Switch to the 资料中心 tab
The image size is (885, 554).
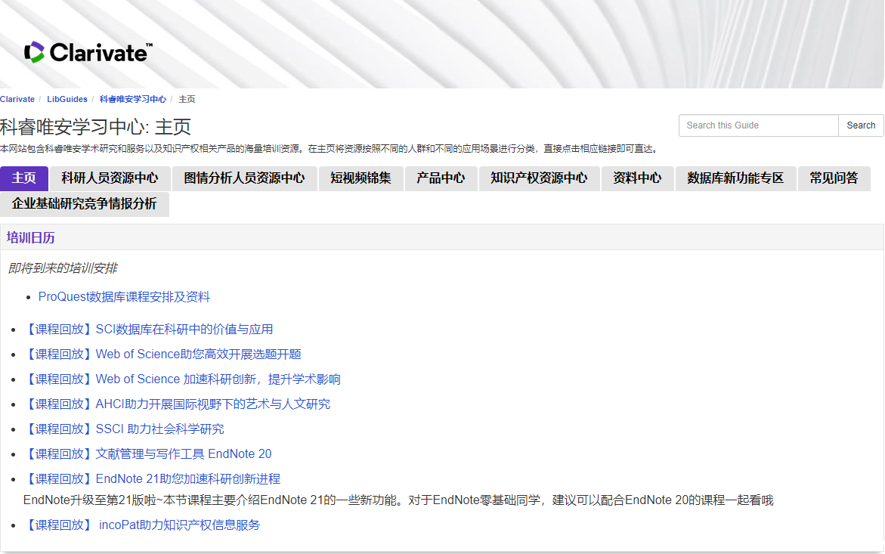(637, 178)
